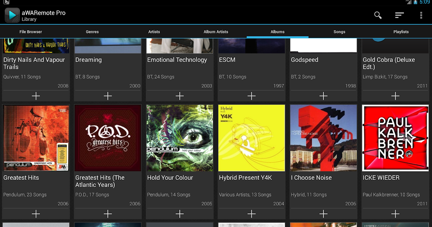Switch to the Songs tab
The image size is (432, 227).
tap(339, 32)
